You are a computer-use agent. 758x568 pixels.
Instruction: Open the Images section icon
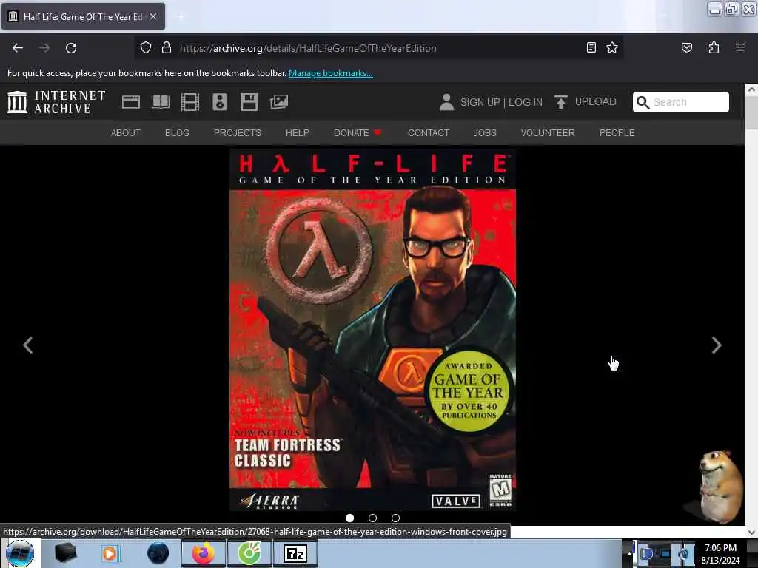(279, 102)
